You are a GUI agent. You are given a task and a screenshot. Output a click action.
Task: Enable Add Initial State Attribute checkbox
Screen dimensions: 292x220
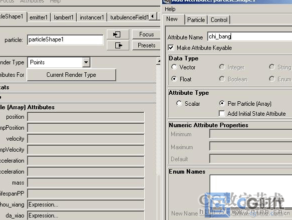point(222,114)
